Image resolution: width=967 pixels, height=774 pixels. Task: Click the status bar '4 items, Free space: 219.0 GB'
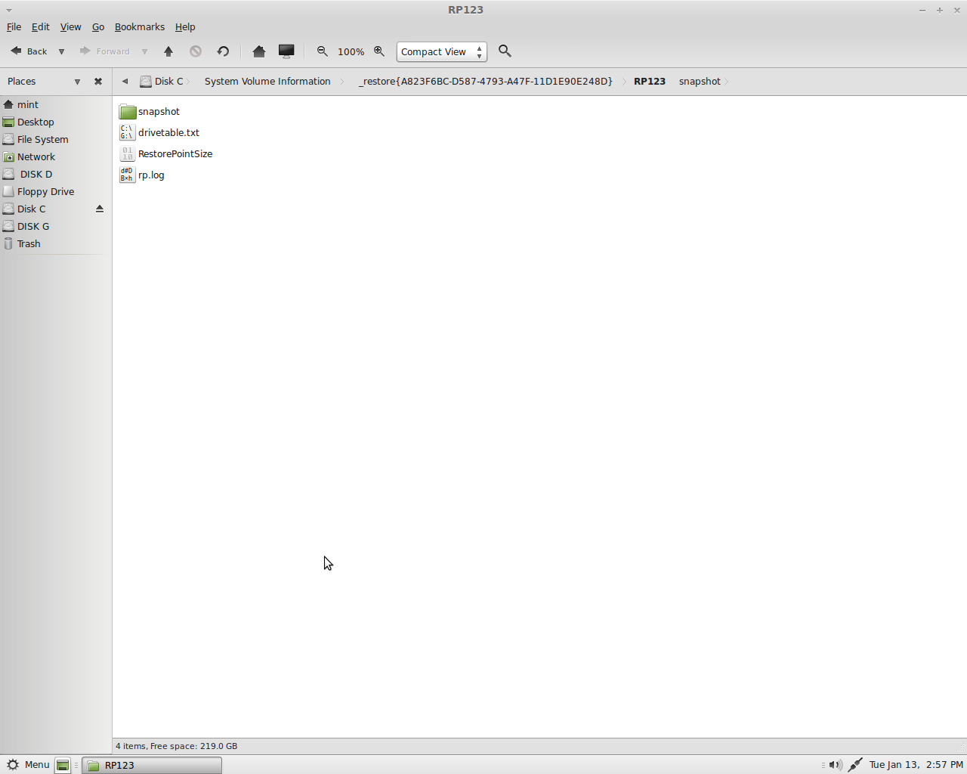pyautogui.click(x=177, y=746)
